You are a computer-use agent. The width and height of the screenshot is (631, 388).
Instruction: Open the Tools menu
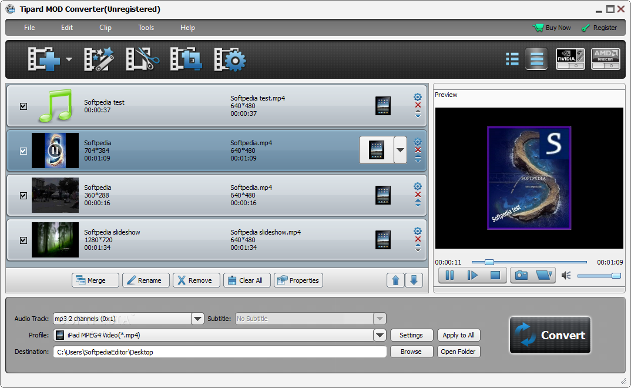point(146,28)
